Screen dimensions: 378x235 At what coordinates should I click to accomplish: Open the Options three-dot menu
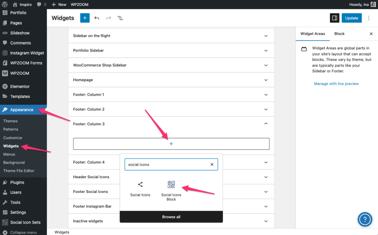pos(369,18)
